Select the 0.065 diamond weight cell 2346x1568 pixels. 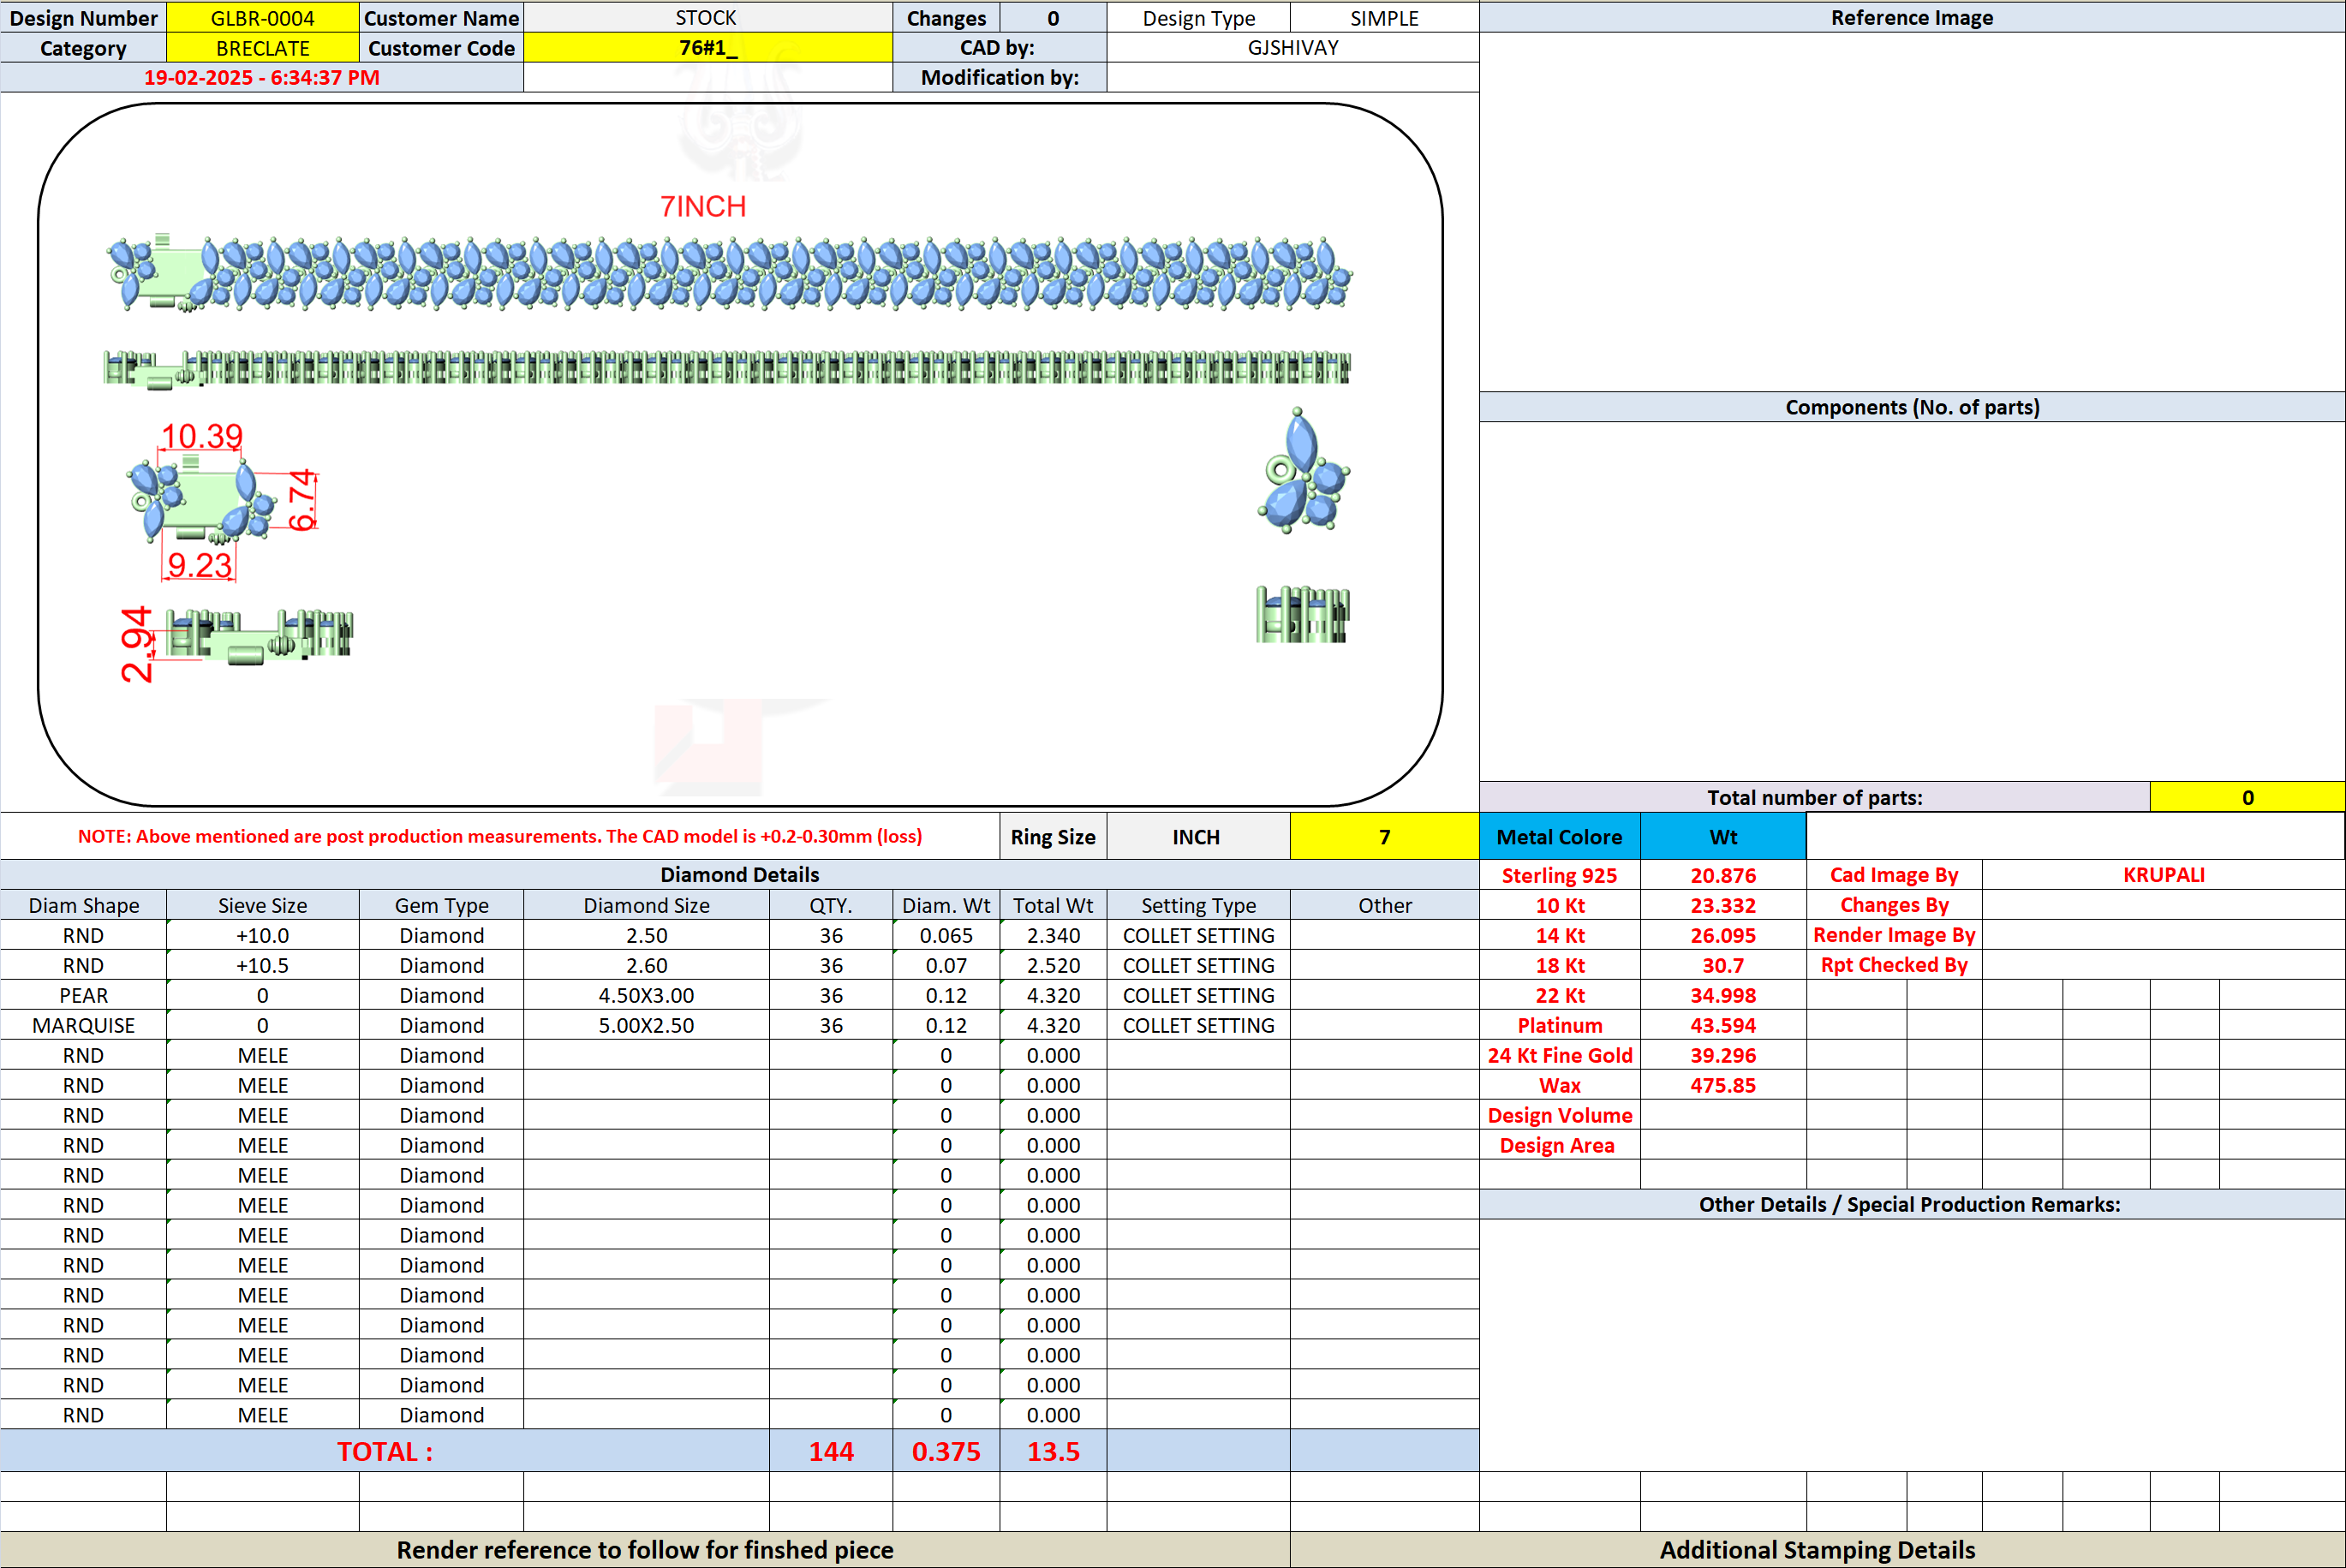pos(946,935)
